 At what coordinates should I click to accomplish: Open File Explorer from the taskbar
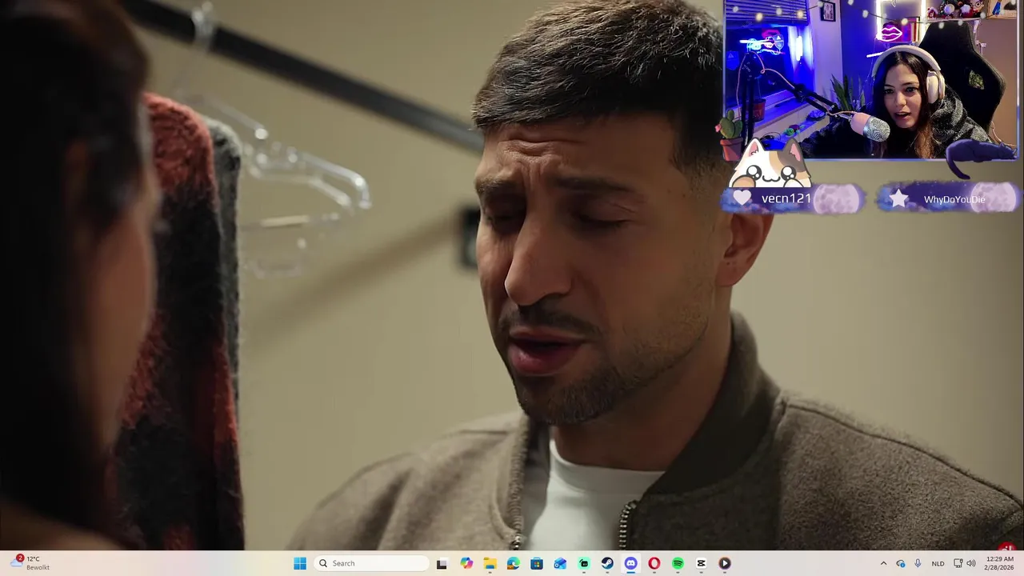[490, 563]
